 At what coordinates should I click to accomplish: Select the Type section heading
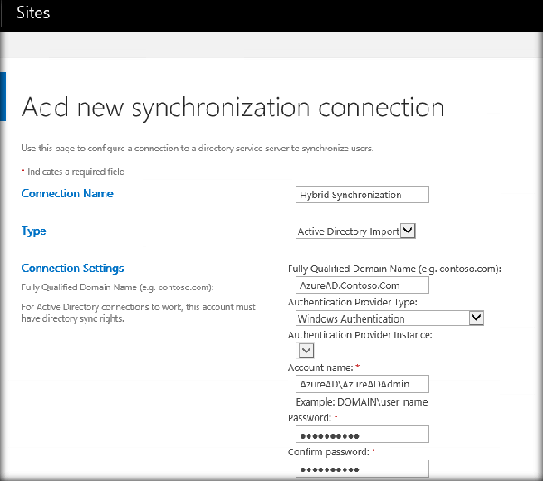click(x=34, y=232)
